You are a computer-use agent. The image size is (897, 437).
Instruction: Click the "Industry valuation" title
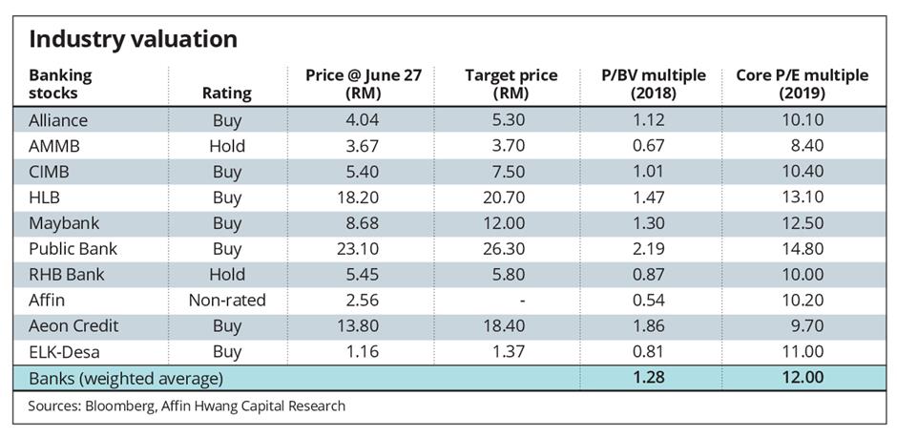coord(134,39)
